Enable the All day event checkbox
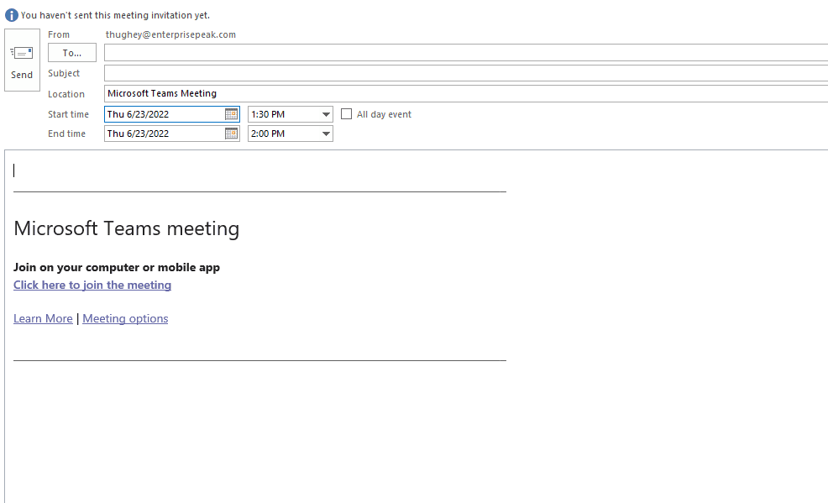This screenshot has width=828, height=503. 347,114
